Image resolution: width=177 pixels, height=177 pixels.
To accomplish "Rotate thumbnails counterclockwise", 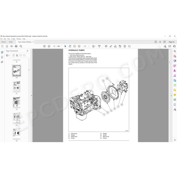I will coord(20,55).
